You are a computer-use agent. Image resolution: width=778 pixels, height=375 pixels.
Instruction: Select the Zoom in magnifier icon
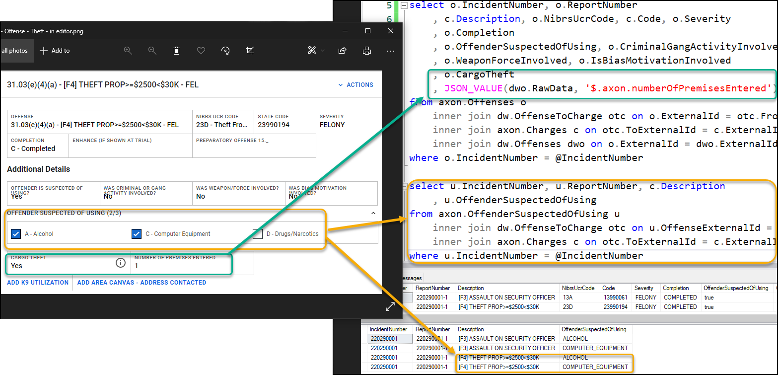[128, 50]
